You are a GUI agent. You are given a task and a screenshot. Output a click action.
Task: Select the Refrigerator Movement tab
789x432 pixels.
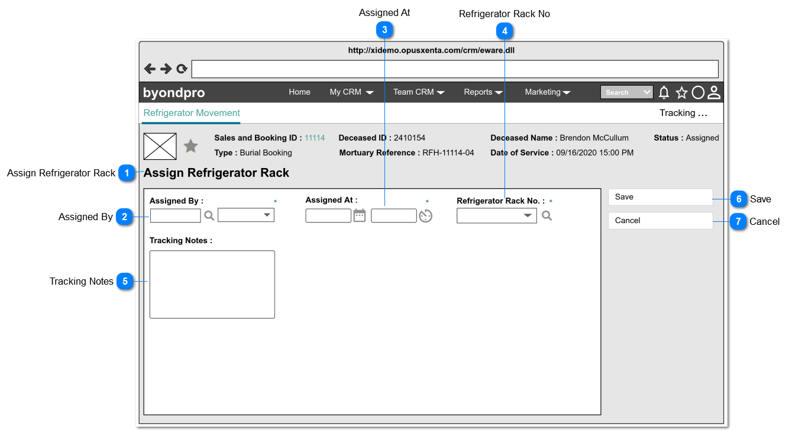pos(192,113)
